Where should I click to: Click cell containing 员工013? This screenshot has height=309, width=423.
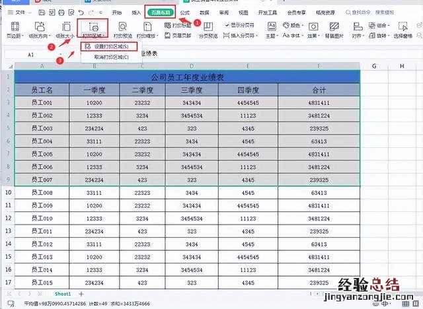(x=42, y=257)
